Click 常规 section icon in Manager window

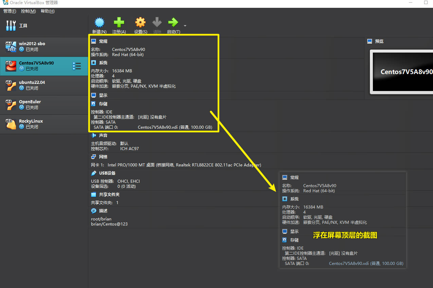pyautogui.click(x=94, y=41)
